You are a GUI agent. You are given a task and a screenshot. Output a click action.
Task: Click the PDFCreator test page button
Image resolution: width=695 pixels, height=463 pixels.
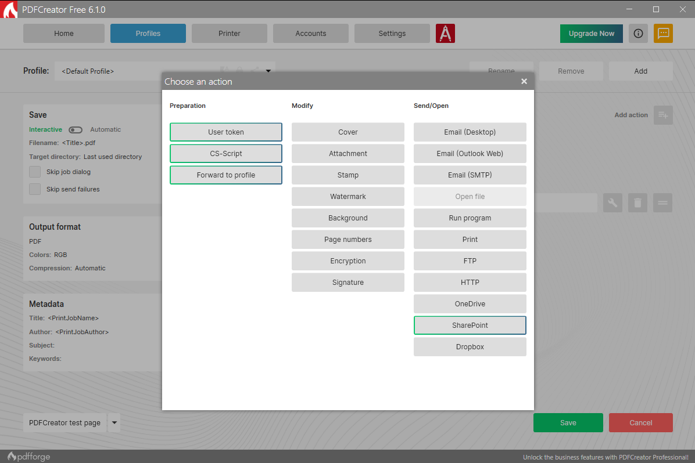[x=65, y=423]
